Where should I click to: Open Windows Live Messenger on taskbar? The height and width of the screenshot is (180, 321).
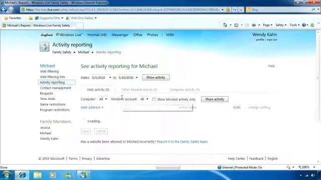point(68,175)
